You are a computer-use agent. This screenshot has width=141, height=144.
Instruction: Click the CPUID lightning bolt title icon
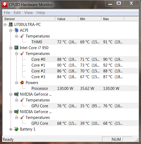coord(5,4)
